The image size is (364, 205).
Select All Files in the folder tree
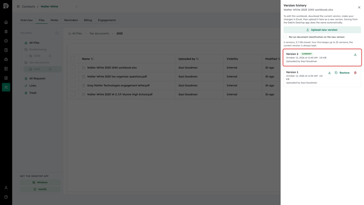[34, 43]
